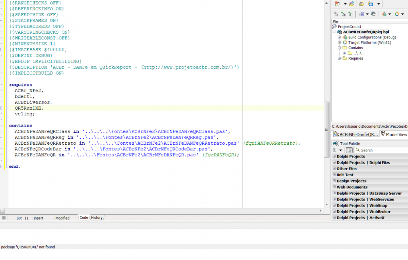Screen dimensions: 408x260
Task: Expand the Other Files palette category
Action: [x=334, y=168]
